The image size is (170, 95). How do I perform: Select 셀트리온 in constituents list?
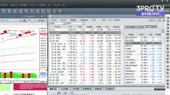point(143,46)
